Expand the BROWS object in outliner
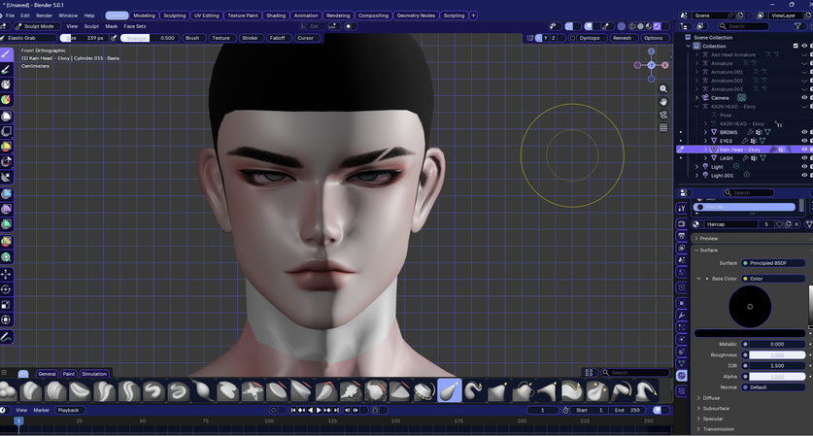The image size is (813, 436). coord(705,132)
